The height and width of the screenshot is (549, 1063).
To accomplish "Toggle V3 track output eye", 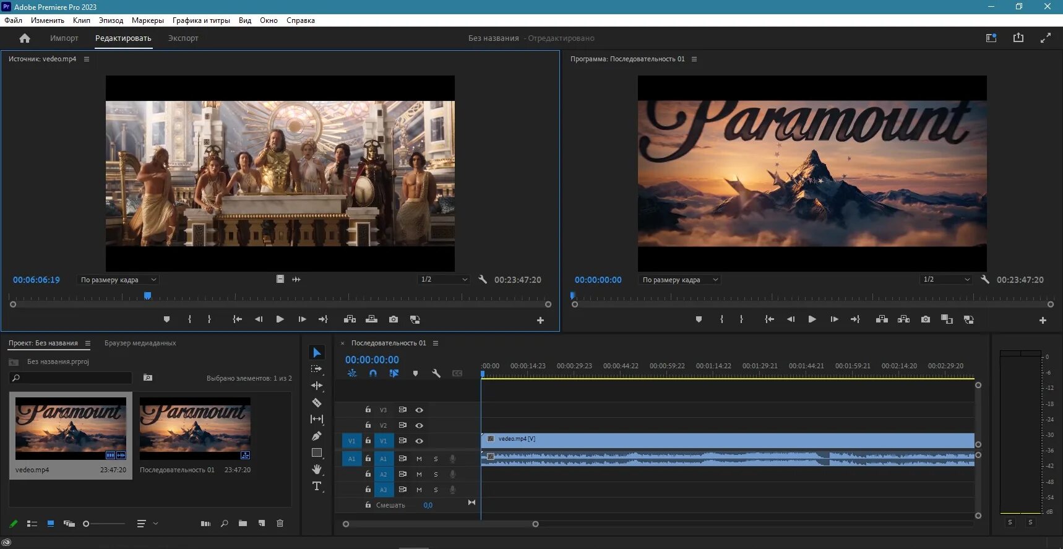I will point(419,410).
